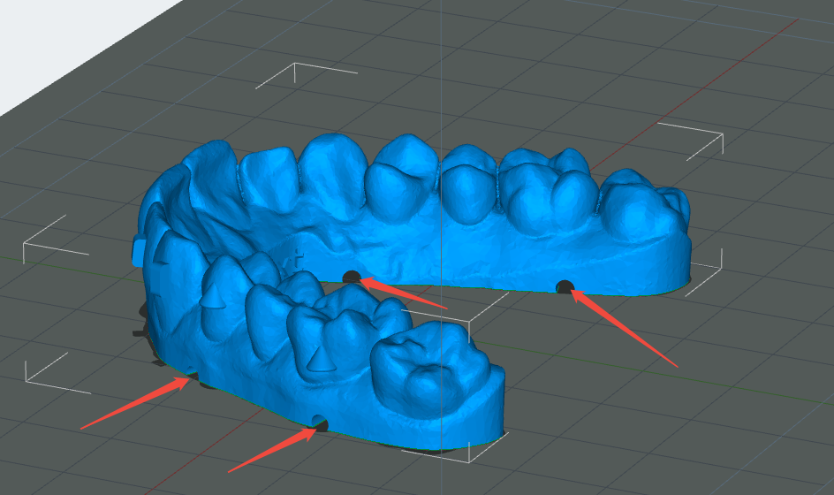The height and width of the screenshot is (495, 834).
Task: Pick the cone attachment on the near-side canine
Action: 213,294
